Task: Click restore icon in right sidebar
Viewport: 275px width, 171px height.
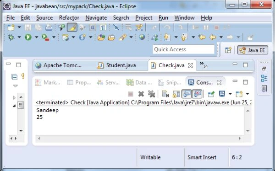Action: 264,69
